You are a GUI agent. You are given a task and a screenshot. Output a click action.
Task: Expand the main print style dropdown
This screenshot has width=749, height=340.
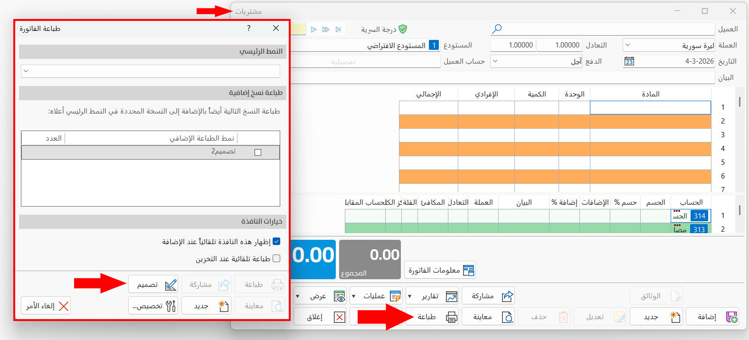tap(151, 71)
